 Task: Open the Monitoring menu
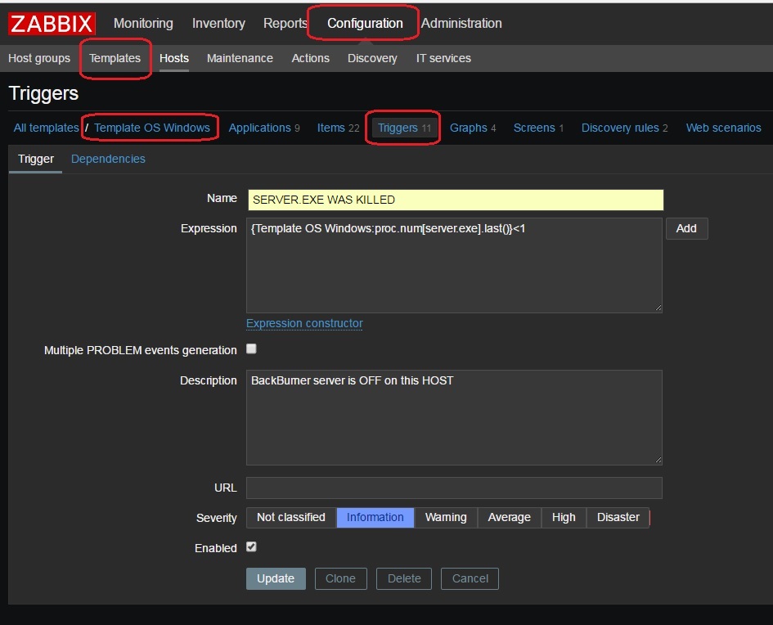click(x=143, y=23)
